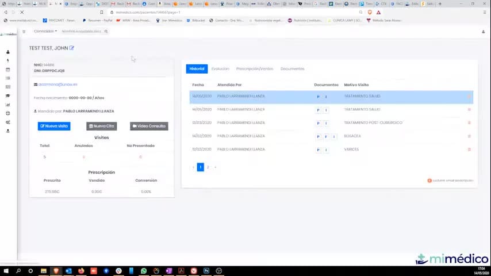This screenshot has height=276, width=491.
Task: Start a Video Consulta
Action: (x=149, y=126)
